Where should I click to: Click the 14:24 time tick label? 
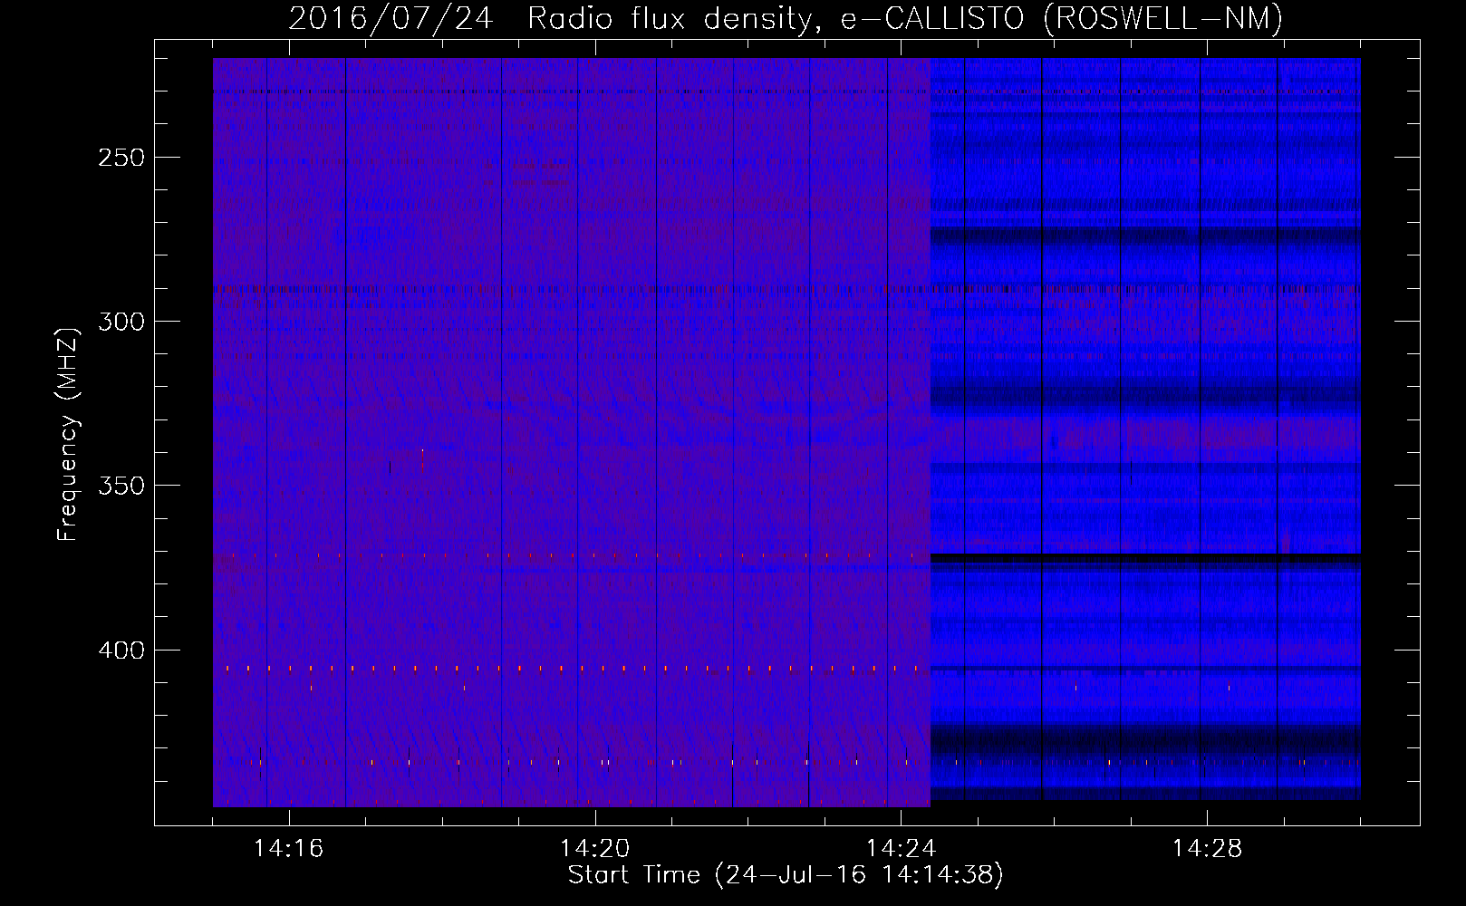(x=901, y=849)
